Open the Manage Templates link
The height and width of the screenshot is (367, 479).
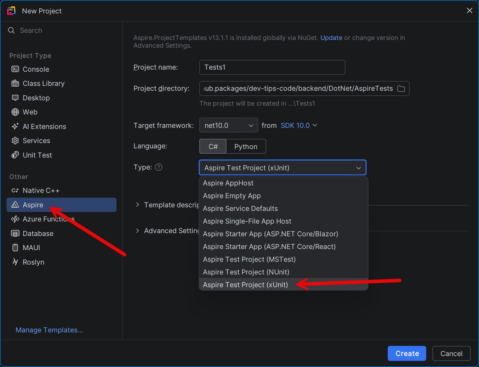(50, 330)
